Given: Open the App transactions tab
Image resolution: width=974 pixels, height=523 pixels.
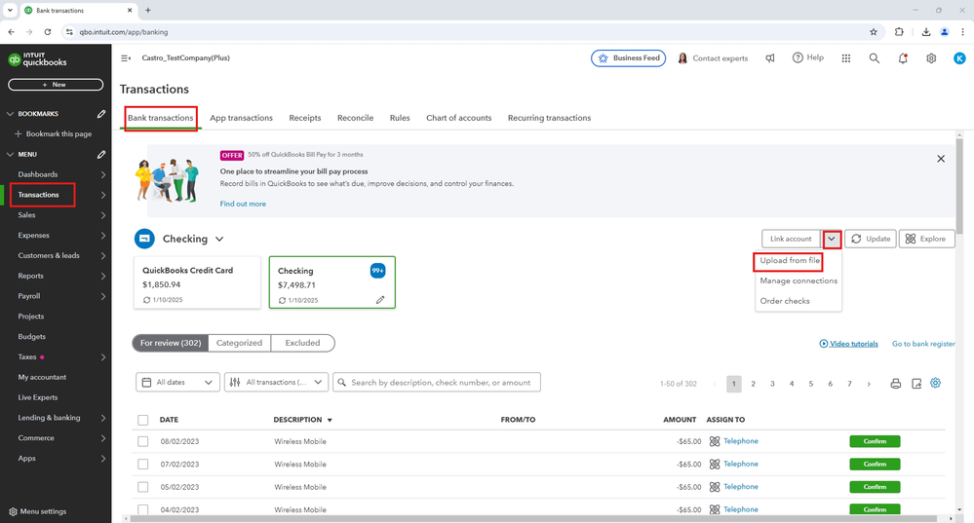Looking at the screenshot, I should [x=241, y=118].
